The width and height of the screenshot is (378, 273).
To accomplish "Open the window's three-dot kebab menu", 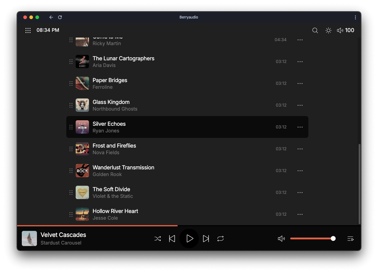I will [355, 17].
